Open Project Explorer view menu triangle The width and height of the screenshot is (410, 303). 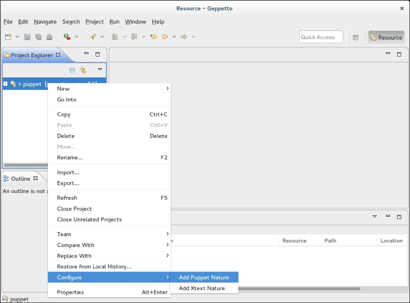tap(100, 70)
